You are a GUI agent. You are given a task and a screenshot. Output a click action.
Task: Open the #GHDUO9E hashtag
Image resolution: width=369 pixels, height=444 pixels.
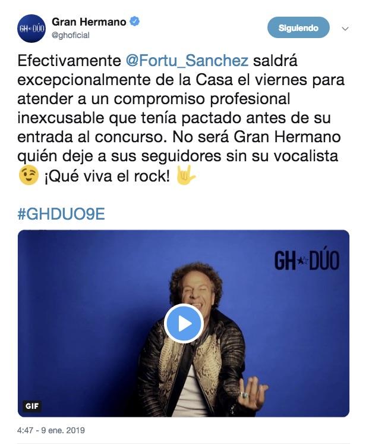[61, 214]
